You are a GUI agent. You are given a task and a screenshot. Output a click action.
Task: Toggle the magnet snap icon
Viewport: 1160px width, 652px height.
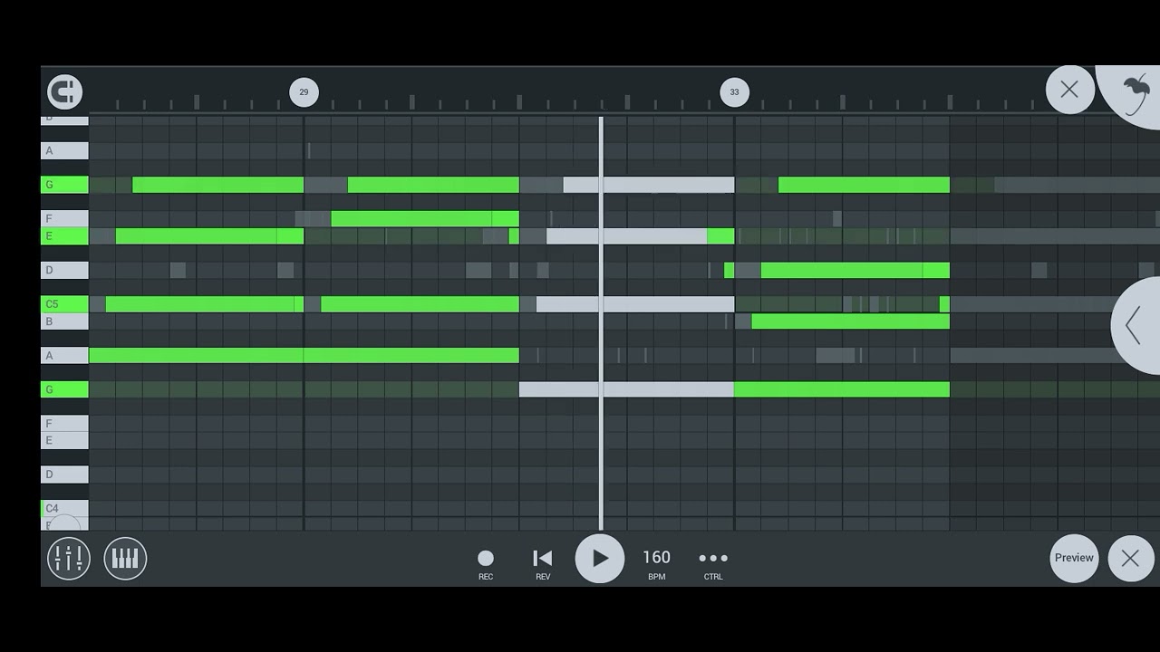64,91
